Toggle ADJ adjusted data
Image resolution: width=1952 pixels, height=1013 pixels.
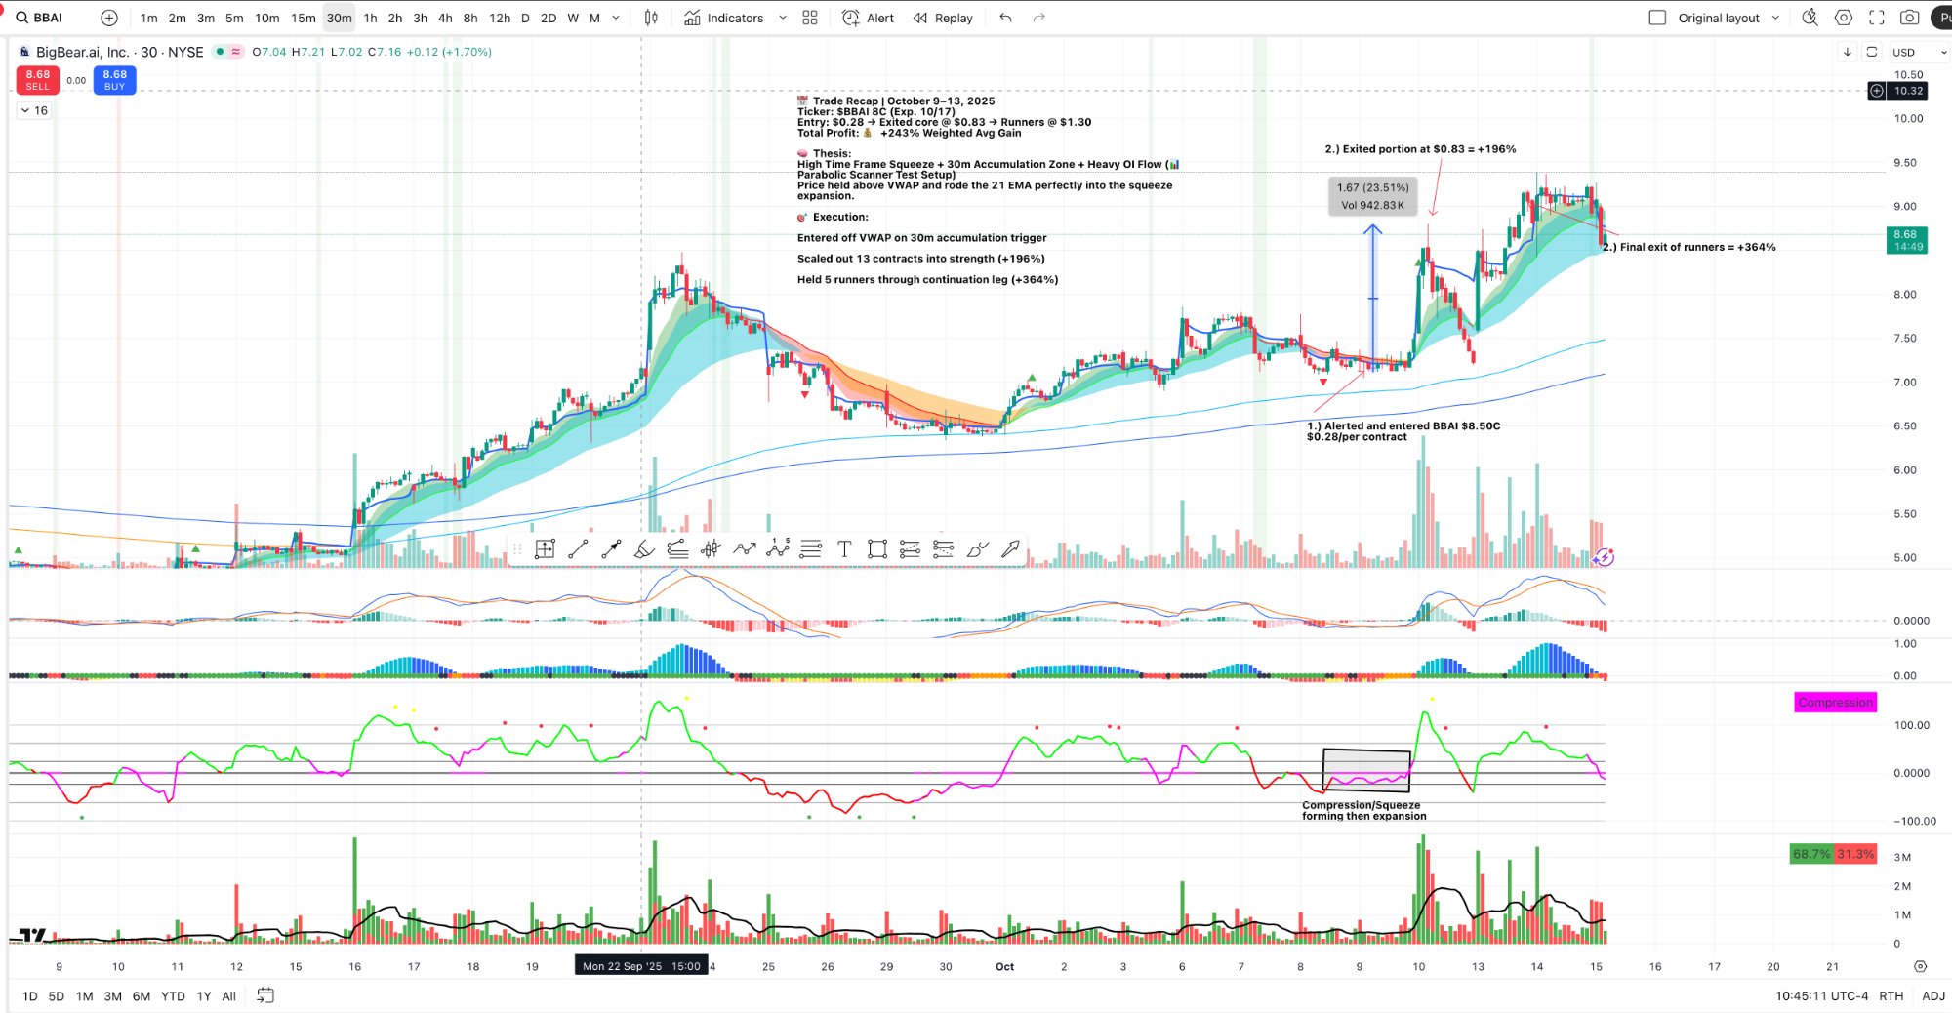pos(1933,996)
